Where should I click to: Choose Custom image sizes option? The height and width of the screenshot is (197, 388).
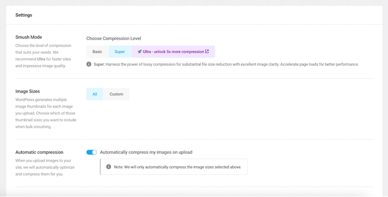click(116, 94)
